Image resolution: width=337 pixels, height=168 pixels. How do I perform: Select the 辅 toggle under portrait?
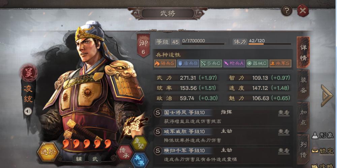click(x=79, y=159)
